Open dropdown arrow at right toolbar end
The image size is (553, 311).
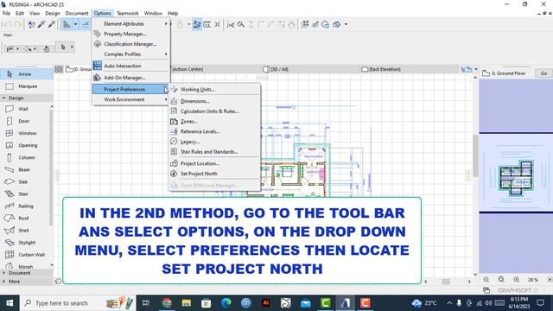346,24
